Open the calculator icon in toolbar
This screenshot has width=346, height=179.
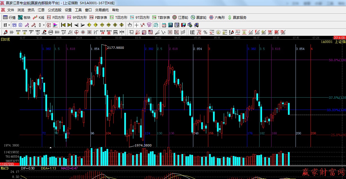(x=170, y=25)
